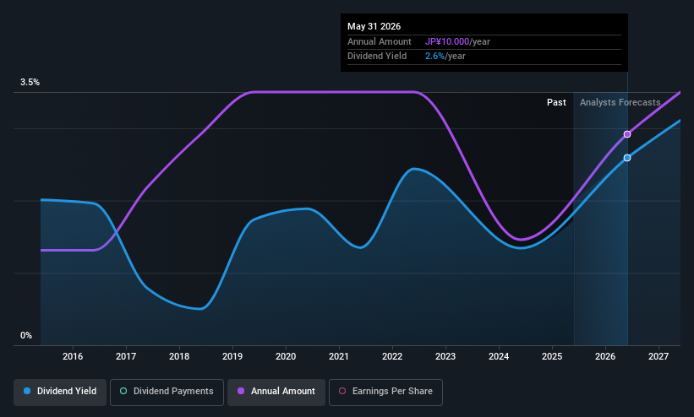Click the blue Dividend Yield legend dot

pyautogui.click(x=27, y=391)
